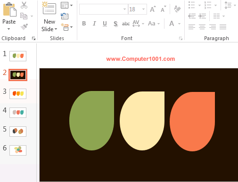This screenshot has width=238, height=182.
Task: Select slide 4 thumbnail
Action: click(x=18, y=113)
